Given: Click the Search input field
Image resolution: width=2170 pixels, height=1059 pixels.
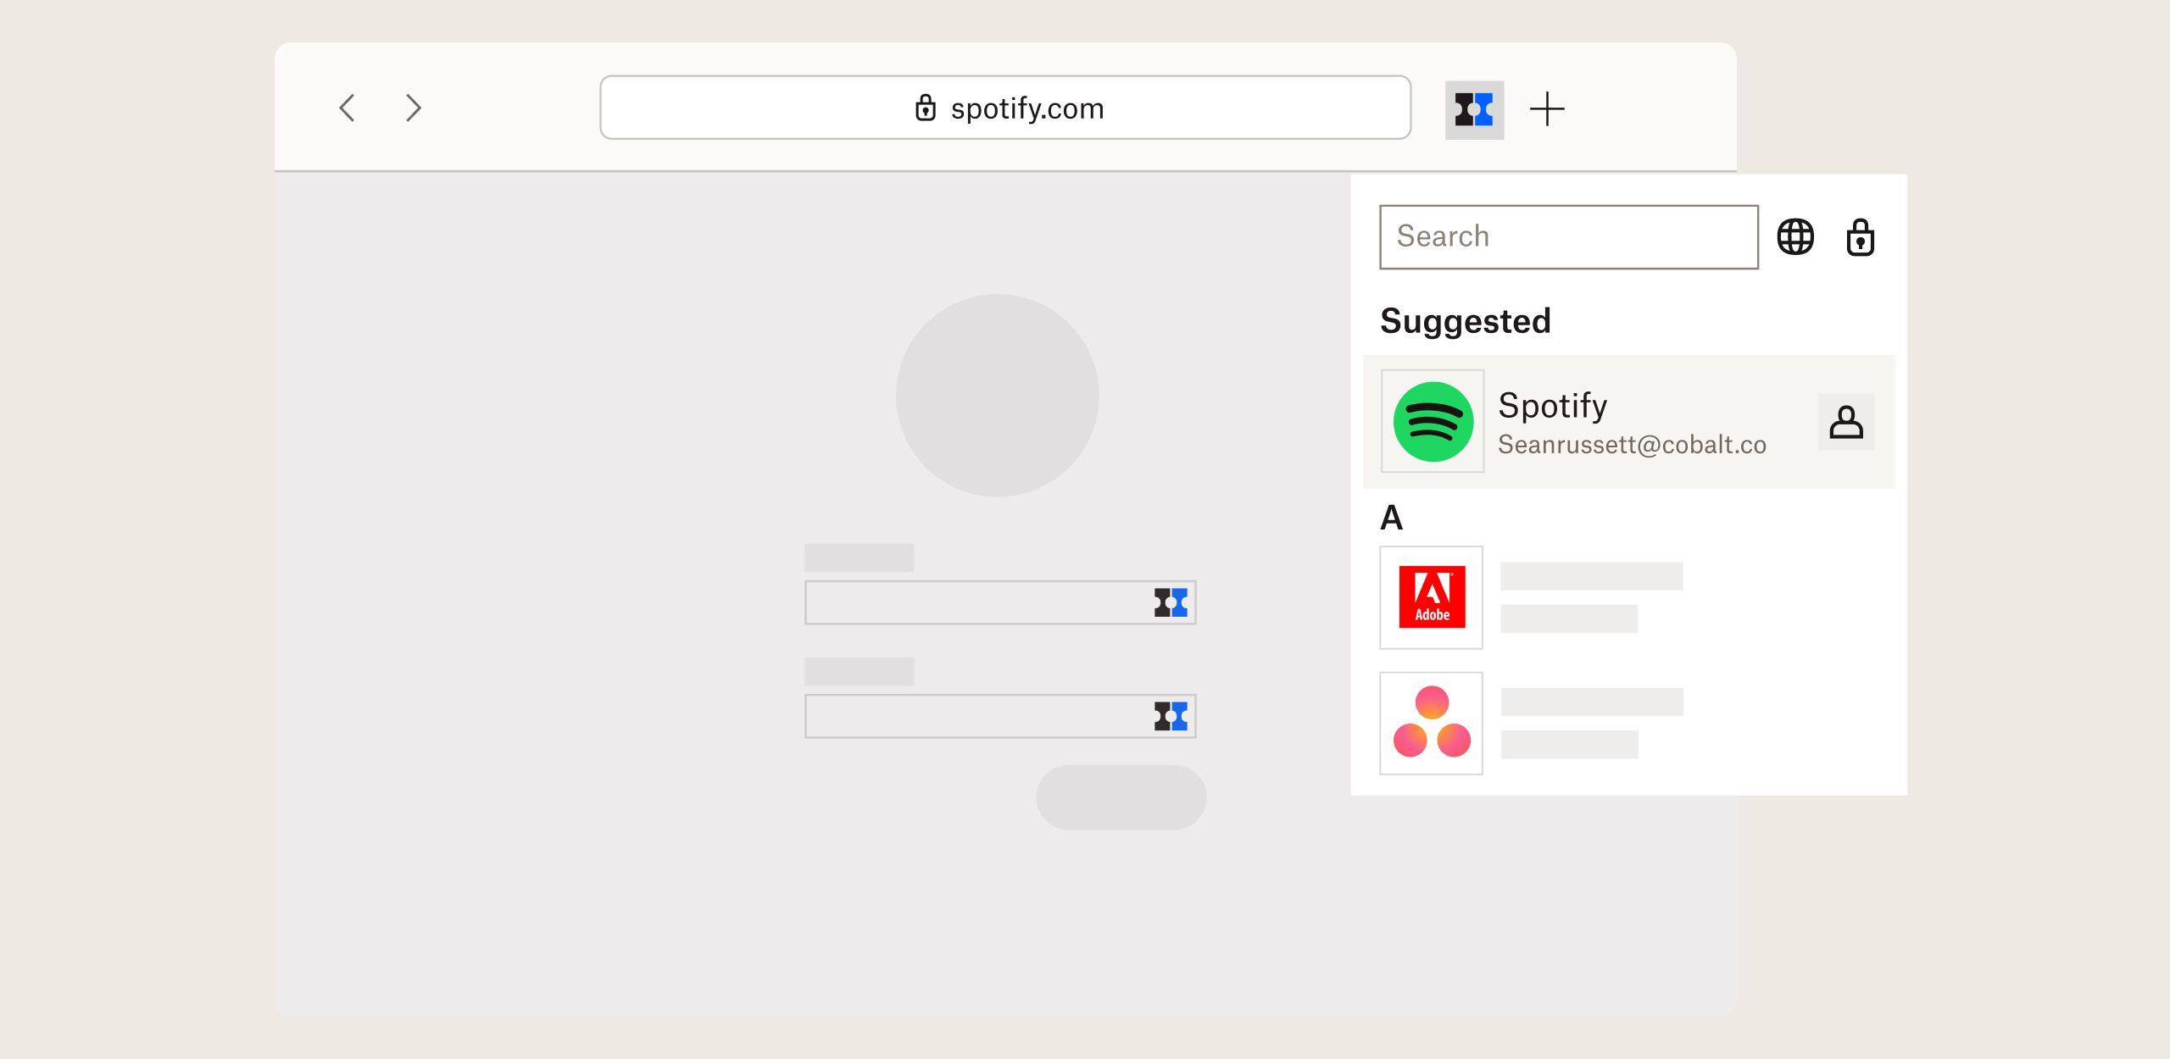Looking at the screenshot, I should [x=1566, y=235].
